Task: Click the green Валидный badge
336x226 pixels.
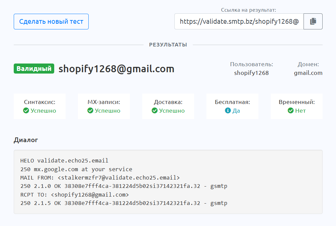Action: pyautogui.click(x=34, y=69)
